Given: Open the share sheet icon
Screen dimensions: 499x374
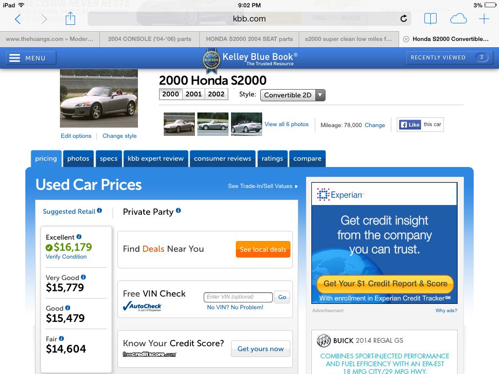Looking at the screenshot, I should click(x=70, y=19).
